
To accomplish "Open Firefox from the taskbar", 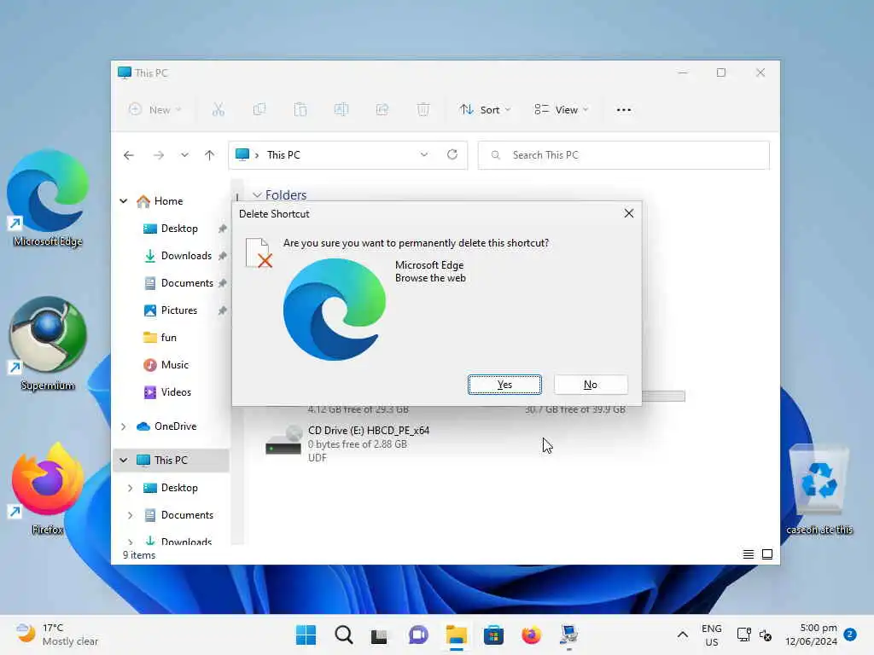I will pyautogui.click(x=531, y=635).
